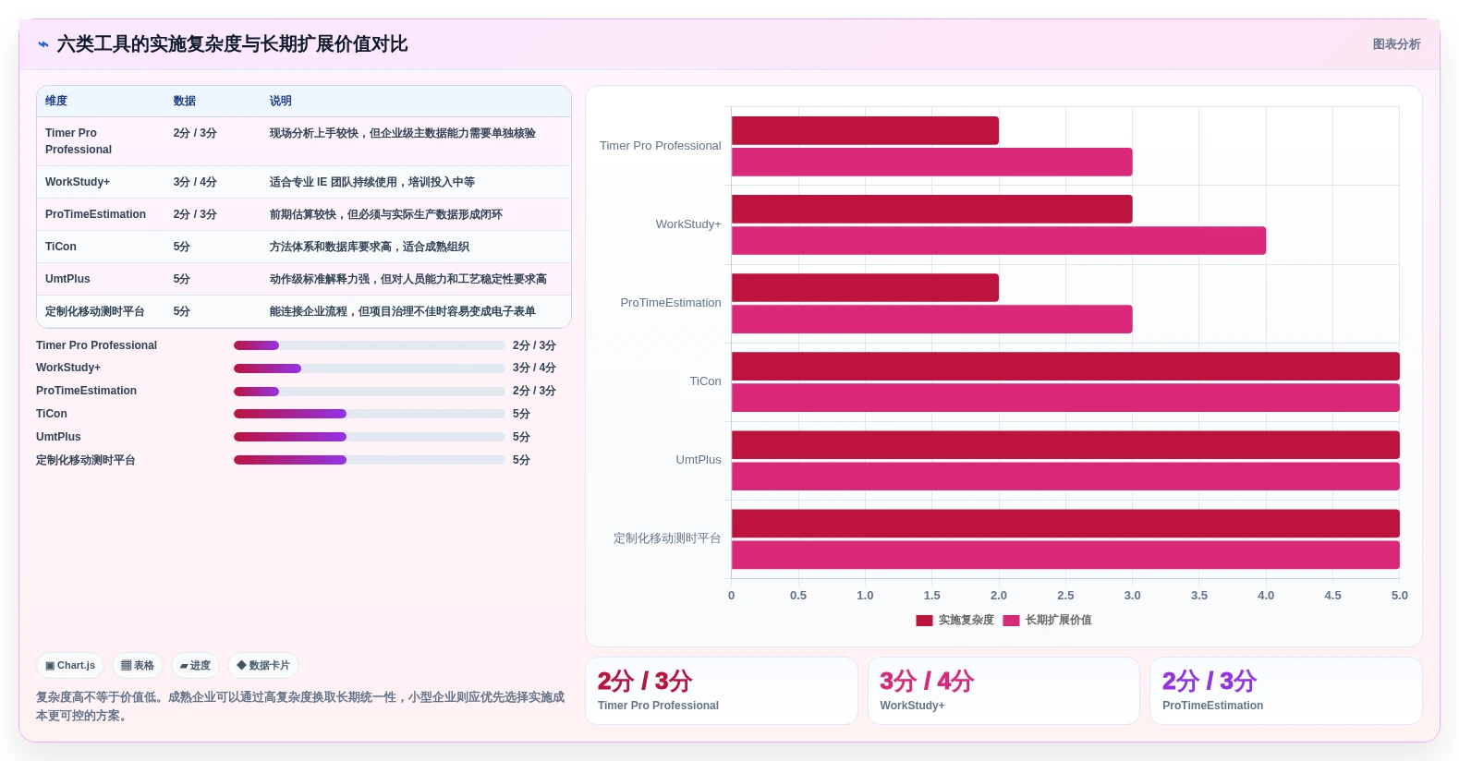Click TiCon progress bar
The image size is (1459, 761).
(370, 414)
